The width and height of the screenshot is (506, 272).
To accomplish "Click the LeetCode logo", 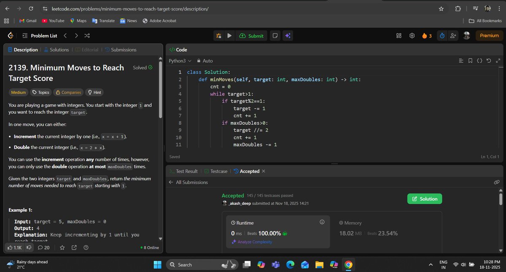I will click(x=11, y=36).
